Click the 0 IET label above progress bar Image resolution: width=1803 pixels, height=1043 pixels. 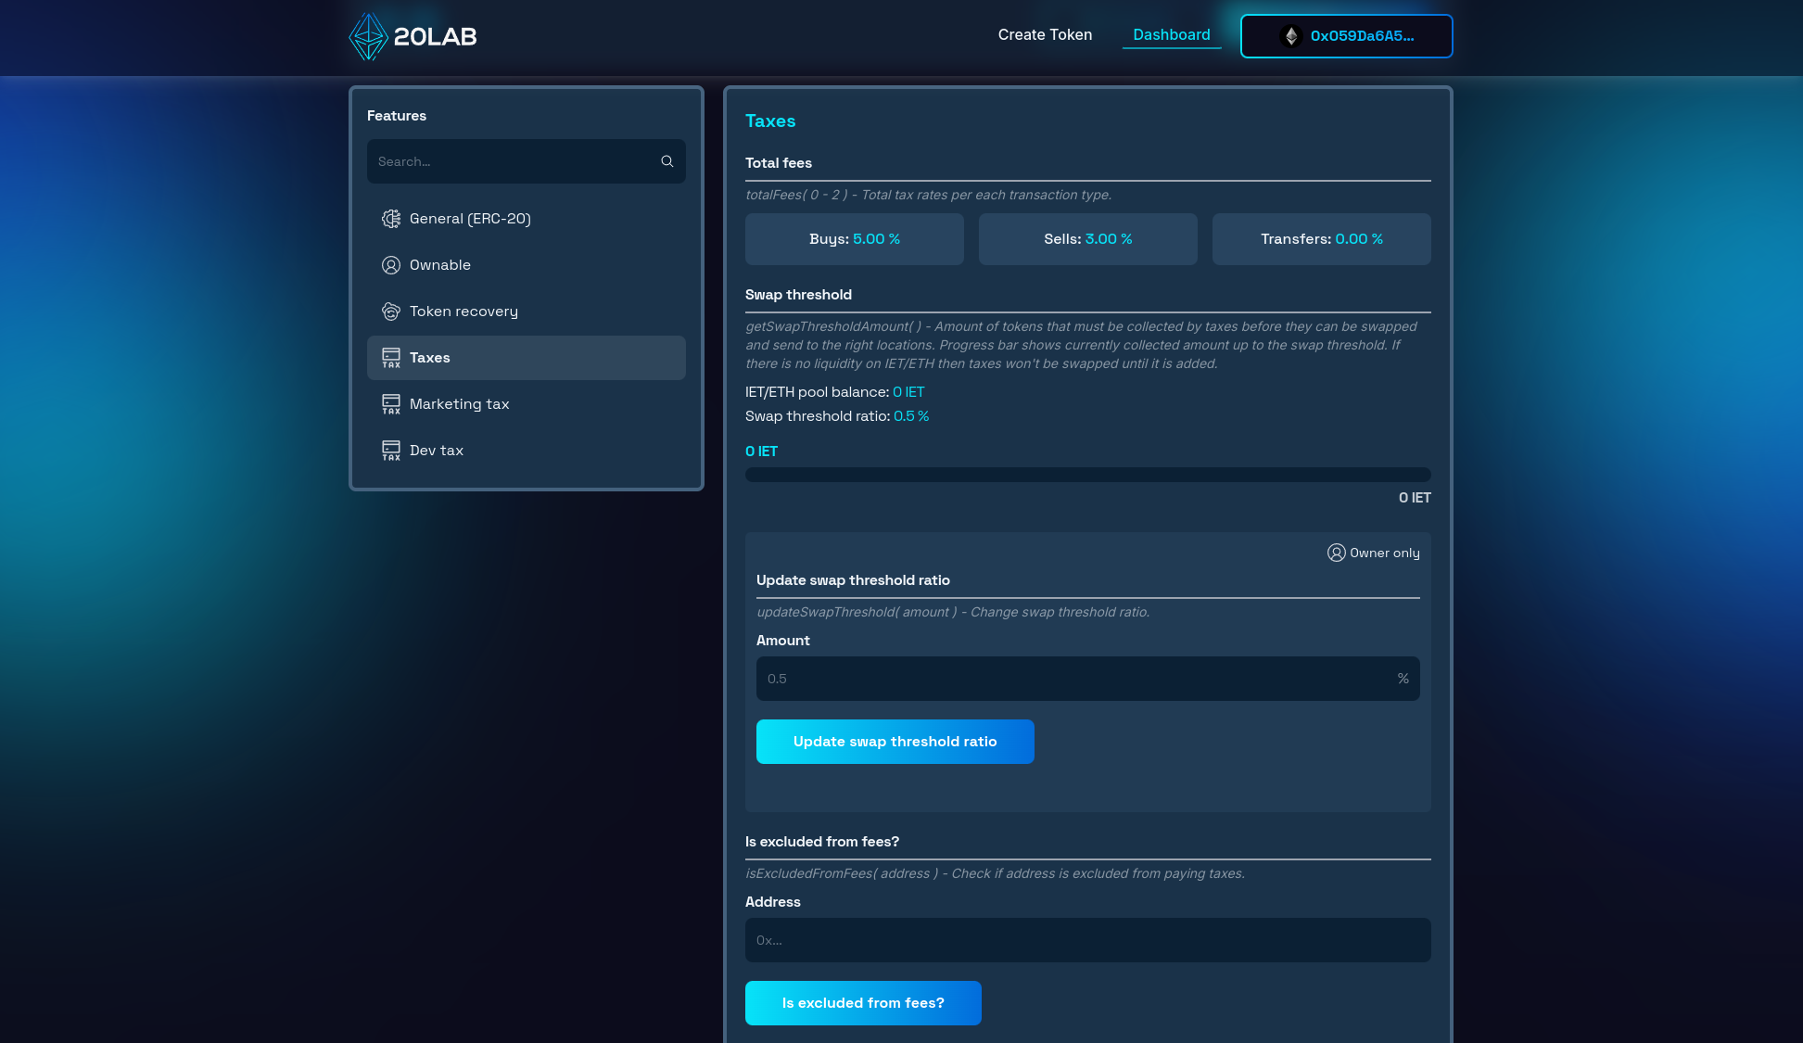pos(761,452)
